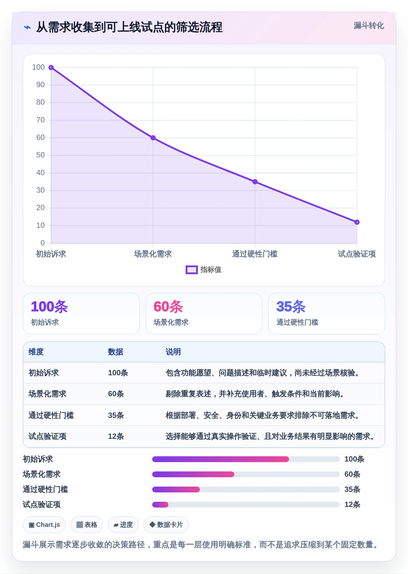Click the 100条 cell in the table

[118, 373]
